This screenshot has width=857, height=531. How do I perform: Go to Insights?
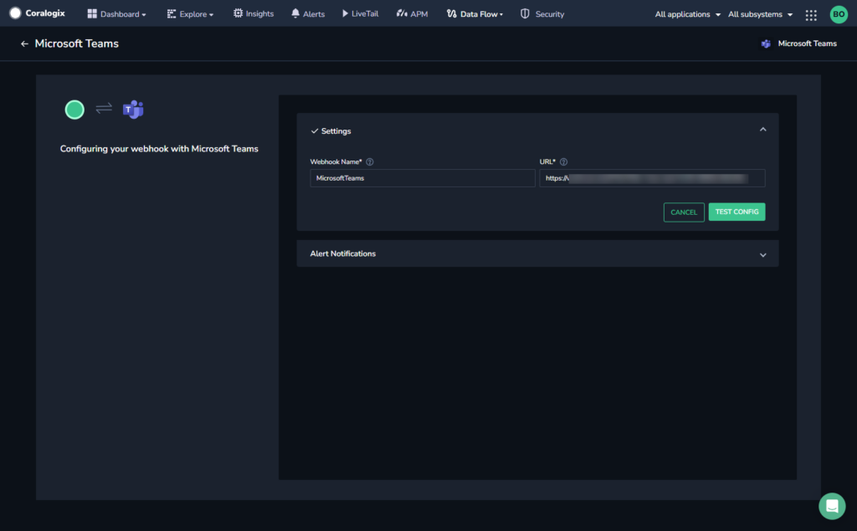[x=253, y=13]
